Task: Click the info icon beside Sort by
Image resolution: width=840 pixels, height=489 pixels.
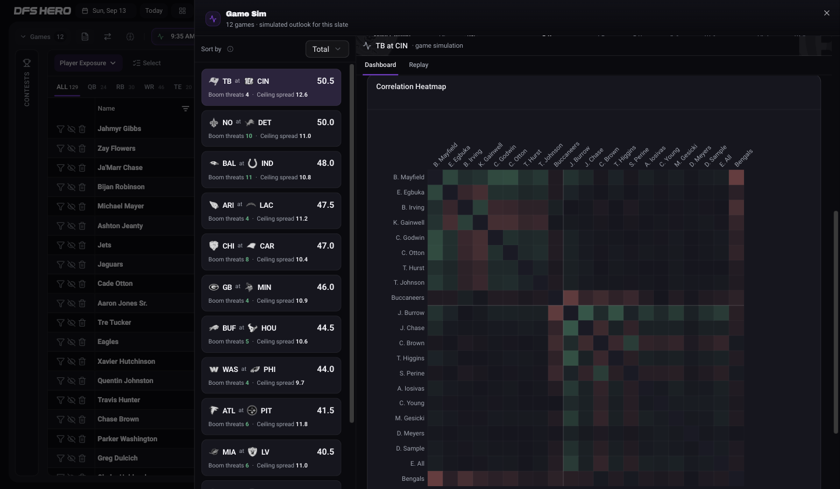Action: click(x=230, y=49)
